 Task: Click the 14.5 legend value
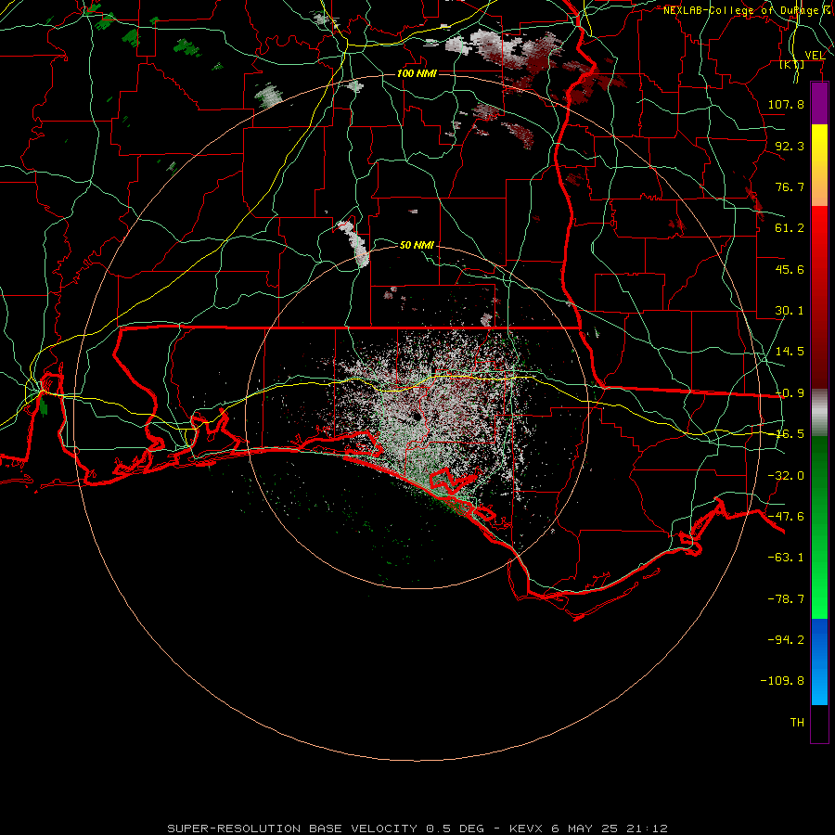790,352
